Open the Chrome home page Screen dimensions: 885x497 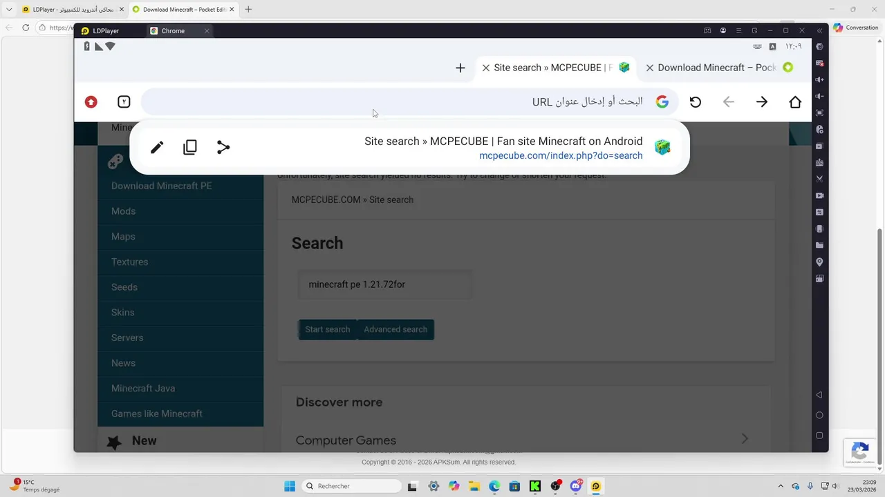click(795, 102)
